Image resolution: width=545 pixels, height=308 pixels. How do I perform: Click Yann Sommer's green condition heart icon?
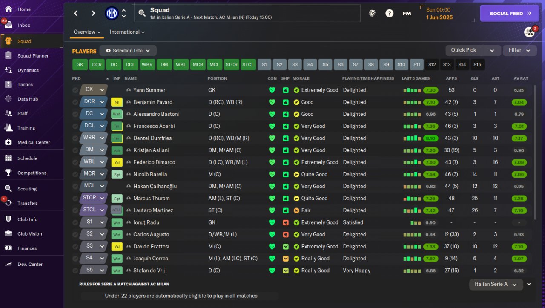(x=272, y=90)
